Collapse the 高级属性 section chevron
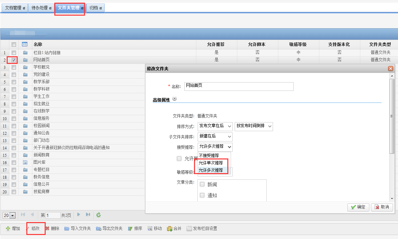Viewport: 398px width, 239px height. pyautogui.click(x=174, y=99)
